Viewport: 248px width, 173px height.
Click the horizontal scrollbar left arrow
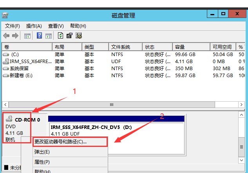pos(5,105)
